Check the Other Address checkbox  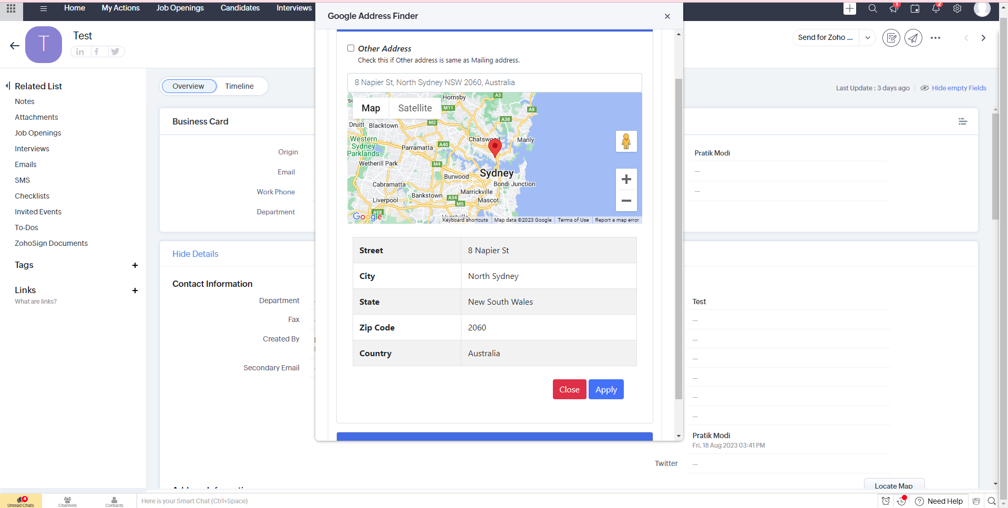click(351, 48)
